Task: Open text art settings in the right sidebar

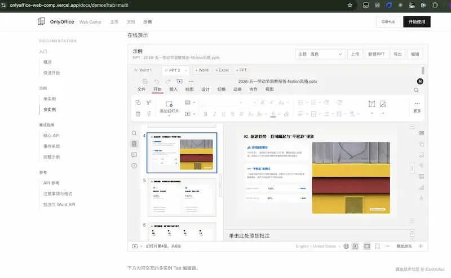Action: coord(421,198)
